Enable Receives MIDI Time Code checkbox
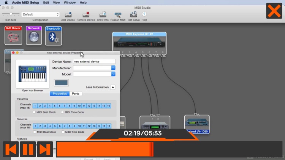The height and width of the screenshot is (160, 285). point(63,132)
